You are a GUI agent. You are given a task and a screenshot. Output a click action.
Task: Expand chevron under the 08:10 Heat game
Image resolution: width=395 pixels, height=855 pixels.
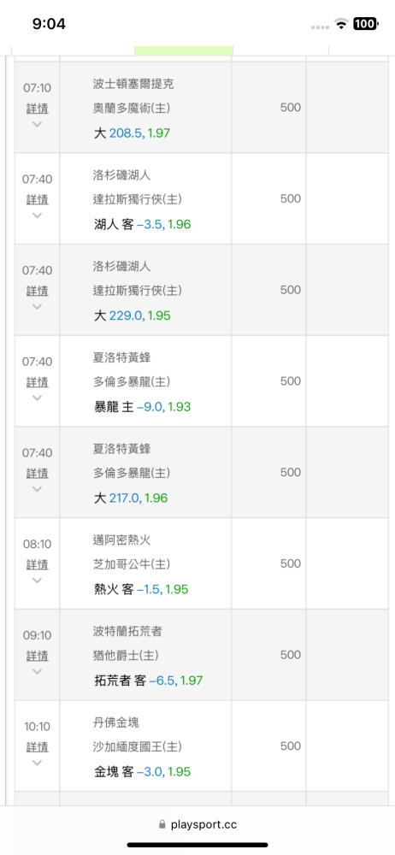(37, 580)
